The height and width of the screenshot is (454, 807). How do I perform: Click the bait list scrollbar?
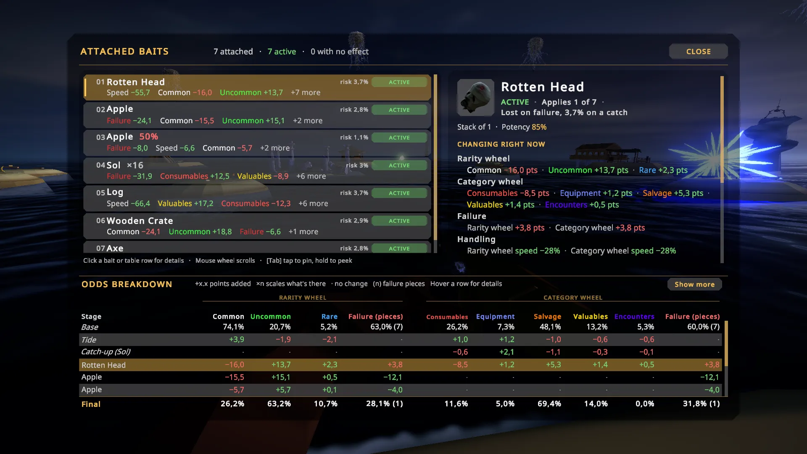pyautogui.click(x=435, y=157)
